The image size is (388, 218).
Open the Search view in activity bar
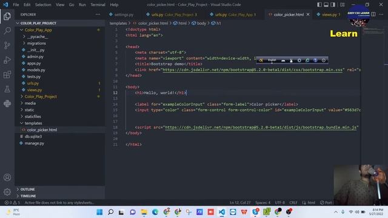pyautogui.click(x=7, y=31)
